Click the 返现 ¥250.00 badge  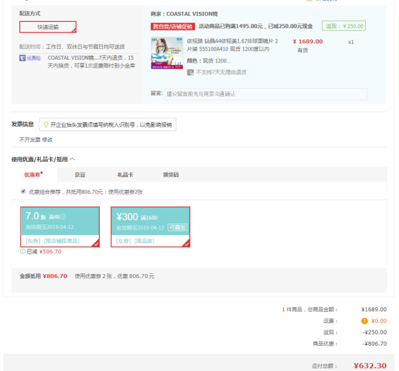point(344,26)
